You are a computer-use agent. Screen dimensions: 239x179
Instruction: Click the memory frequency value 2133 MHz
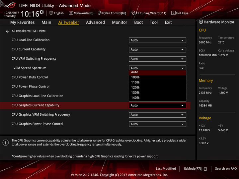click(x=205, y=93)
